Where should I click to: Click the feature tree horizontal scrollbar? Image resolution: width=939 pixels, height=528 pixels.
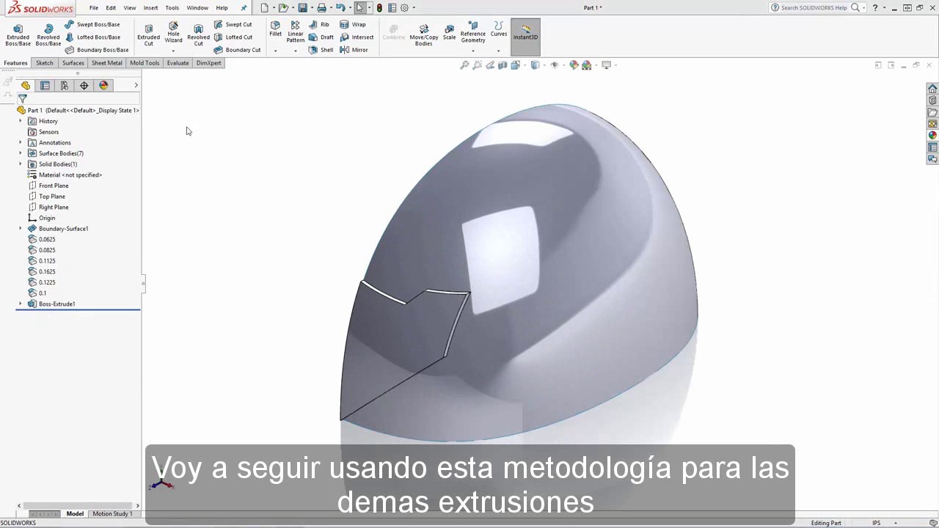[77, 505]
